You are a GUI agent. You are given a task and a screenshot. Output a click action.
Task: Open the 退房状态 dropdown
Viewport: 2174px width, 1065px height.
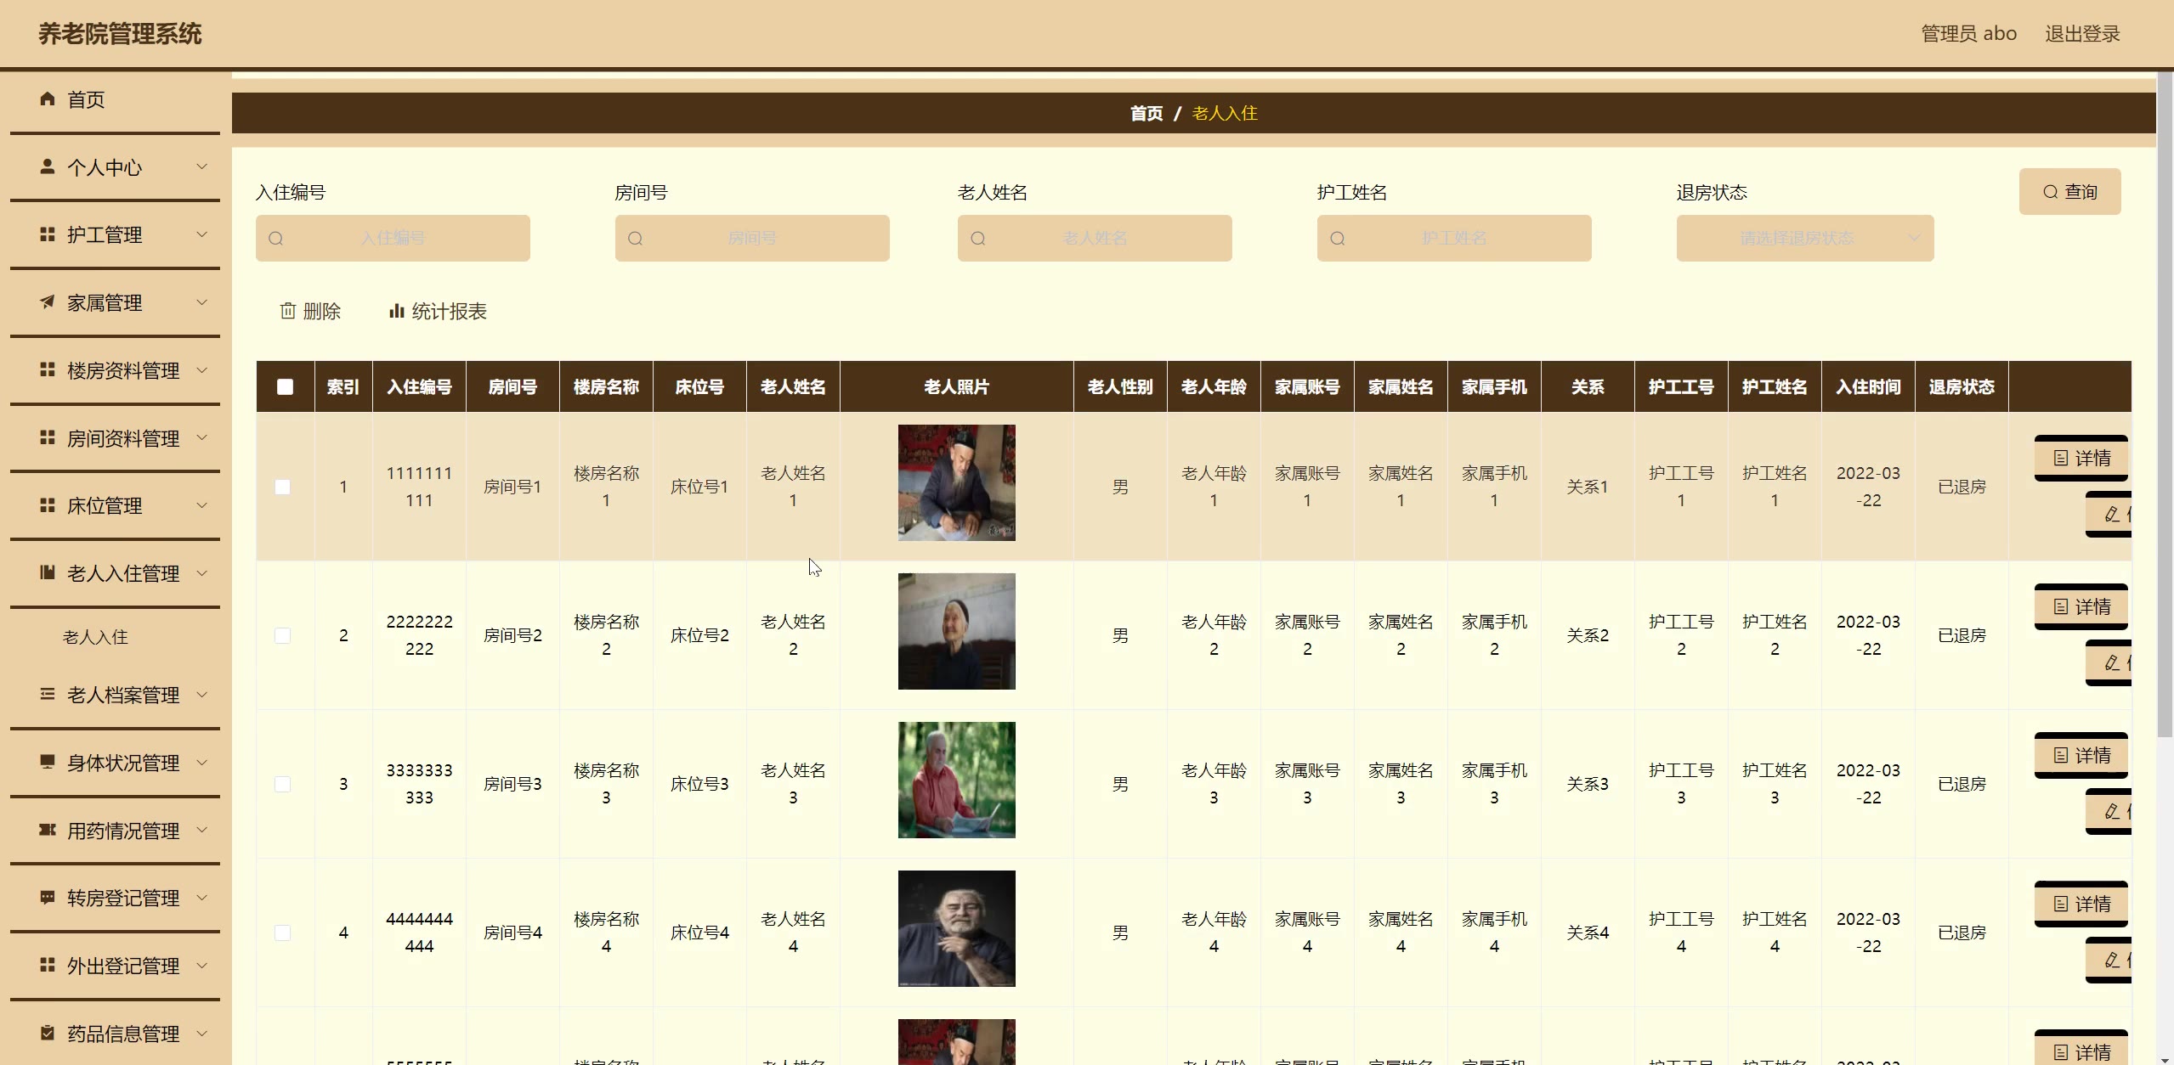pos(1804,239)
